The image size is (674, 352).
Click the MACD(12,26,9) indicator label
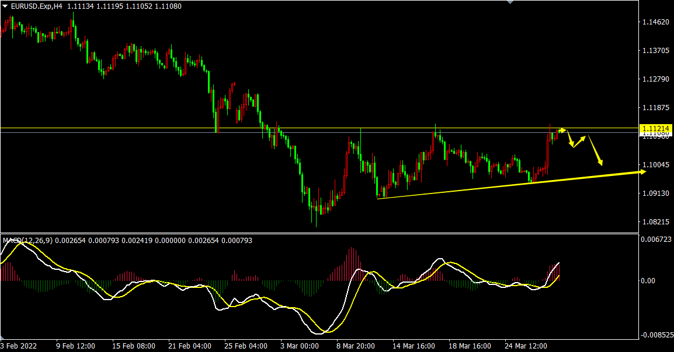point(27,240)
